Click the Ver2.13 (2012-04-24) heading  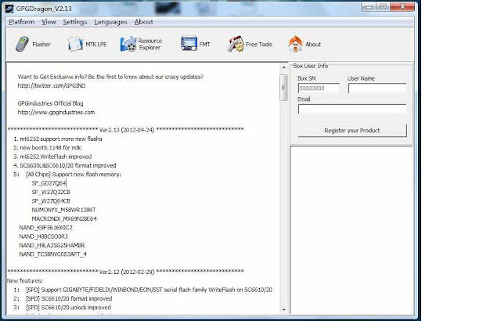pos(127,130)
